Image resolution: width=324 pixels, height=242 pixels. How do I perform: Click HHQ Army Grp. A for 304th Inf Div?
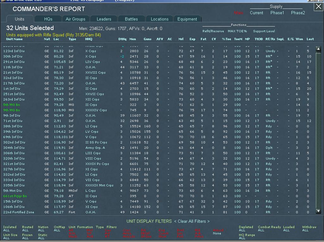pos(95,148)
